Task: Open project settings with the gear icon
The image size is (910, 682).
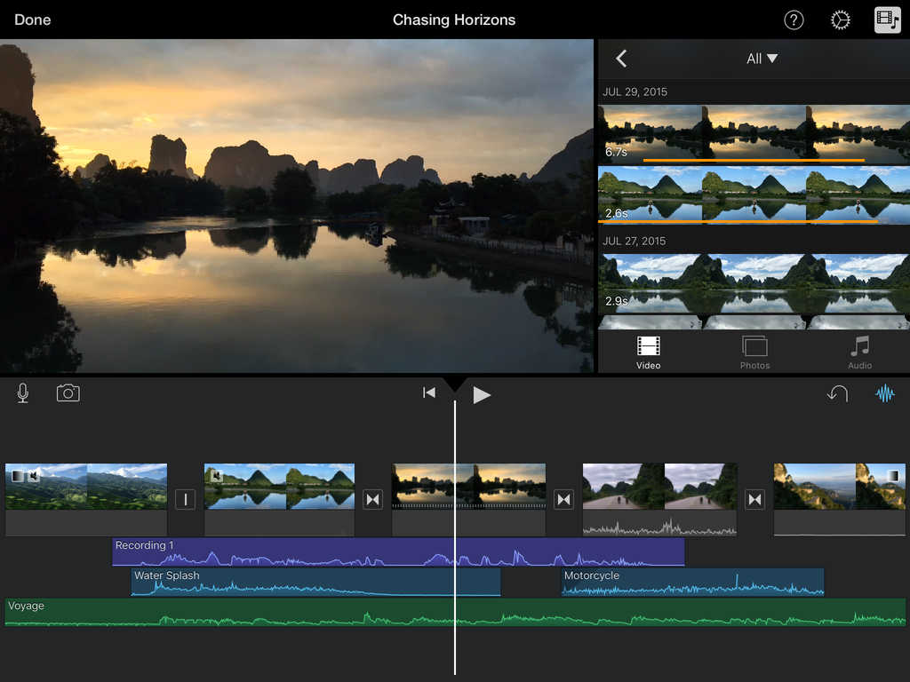Action: point(840,20)
